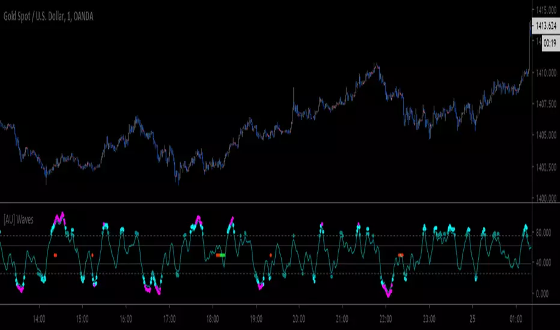Click the 21:00 time axis label

tap(342, 319)
